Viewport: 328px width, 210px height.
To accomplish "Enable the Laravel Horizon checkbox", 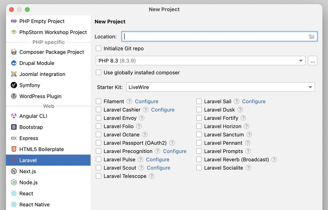I will (199, 126).
